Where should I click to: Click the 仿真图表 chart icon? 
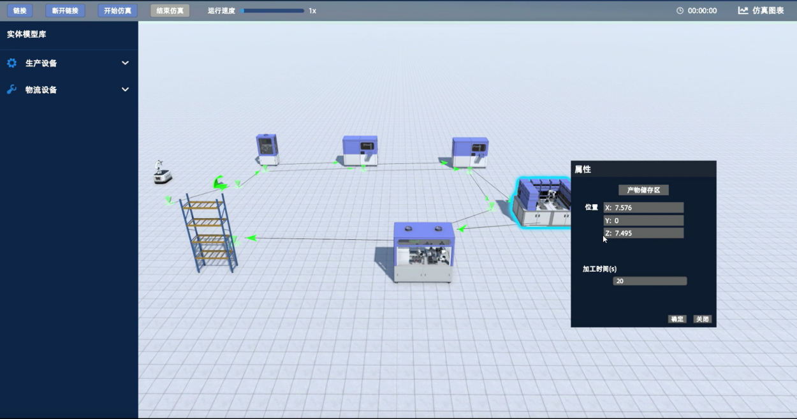pyautogui.click(x=743, y=11)
